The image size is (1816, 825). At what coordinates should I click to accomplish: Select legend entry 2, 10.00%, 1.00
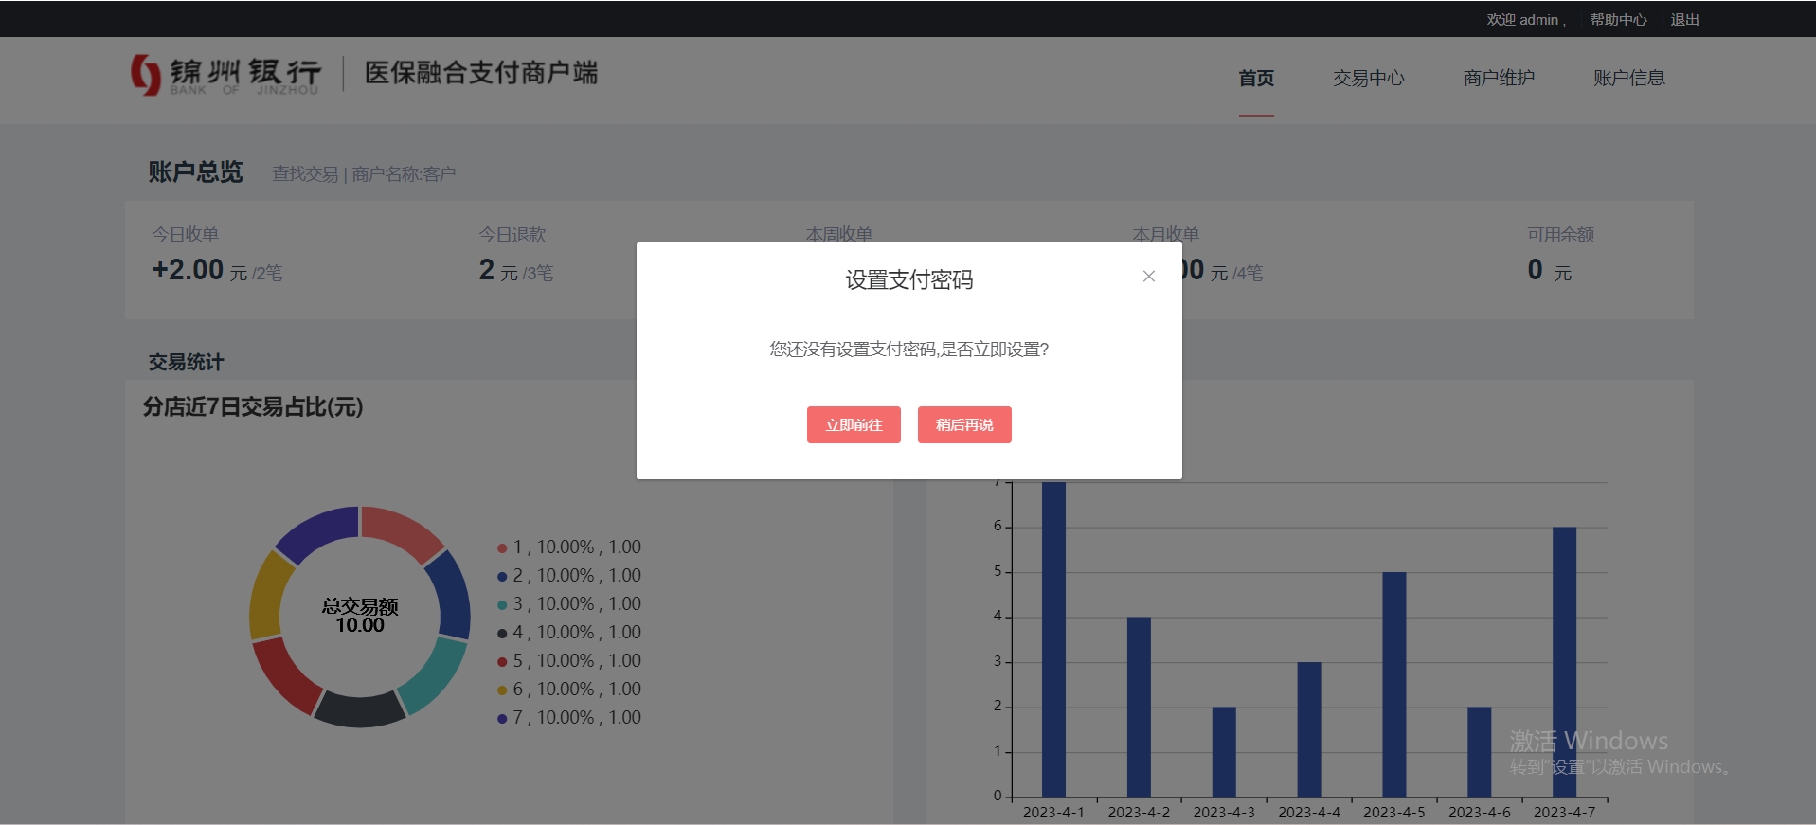point(569,575)
